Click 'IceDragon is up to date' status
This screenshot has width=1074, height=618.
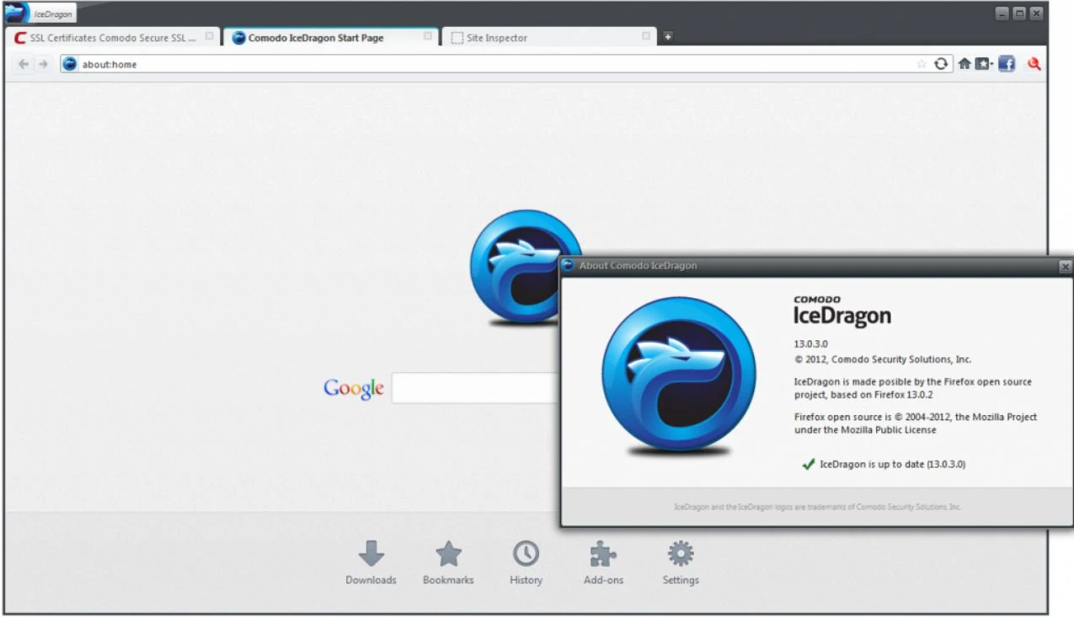(x=883, y=464)
